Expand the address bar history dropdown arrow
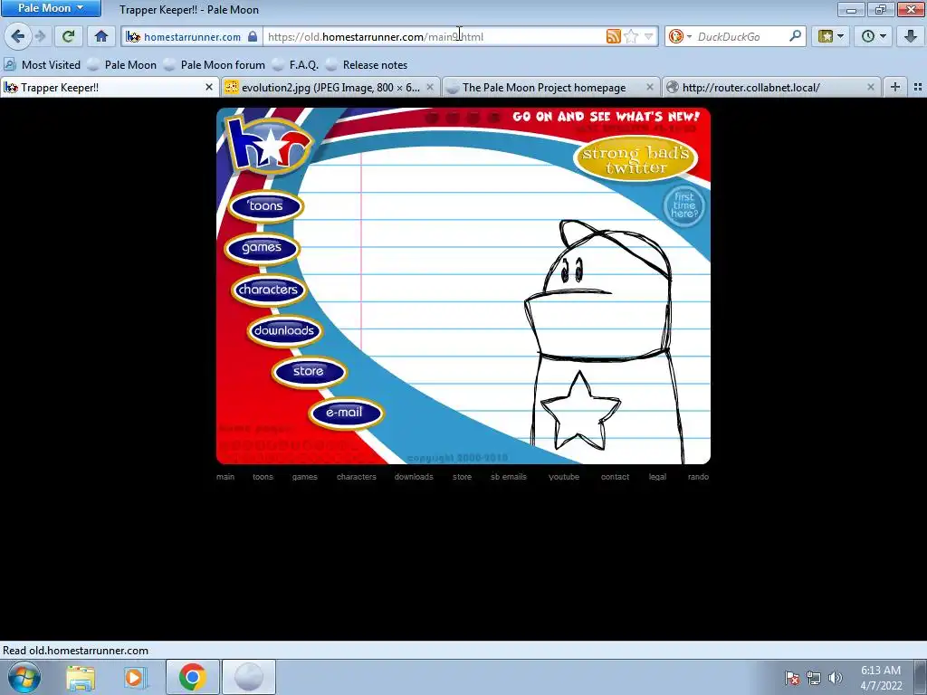This screenshot has height=695, width=927. coord(648,36)
